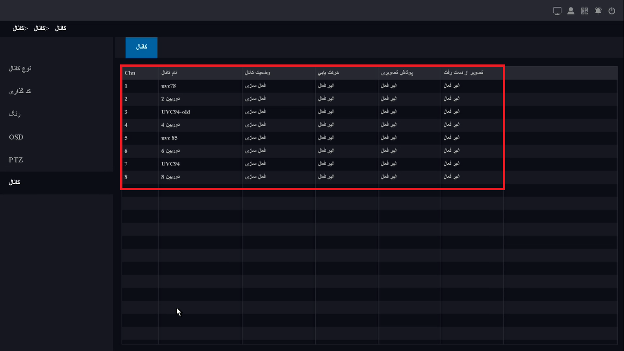Viewport: 624px width, 351px height.
Task: Click motion detection غیر فعال in دوربین 4 row
Action: pyautogui.click(x=326, y=125)
